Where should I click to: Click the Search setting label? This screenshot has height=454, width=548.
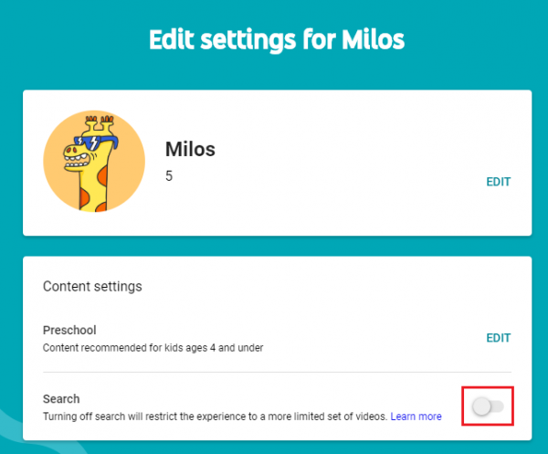61,399
